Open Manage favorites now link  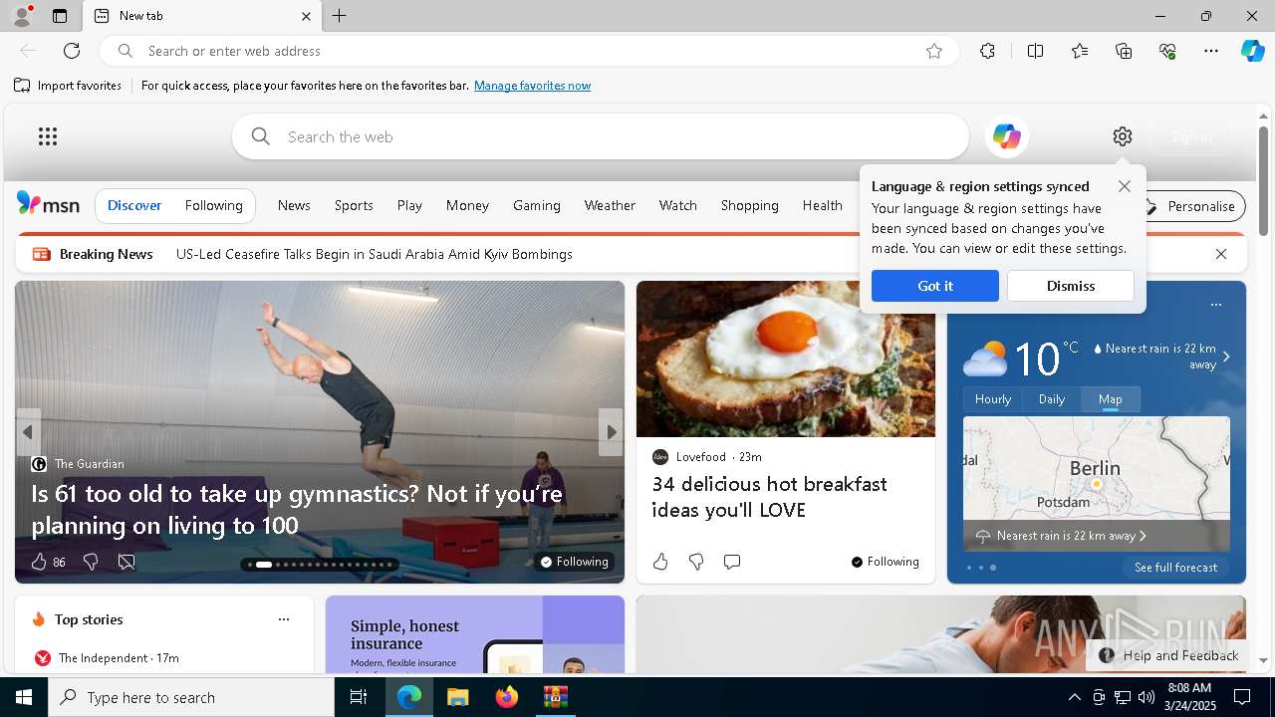click(x=532, y=86)
